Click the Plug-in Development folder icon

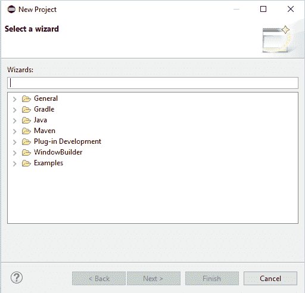(x=26, y=141)
